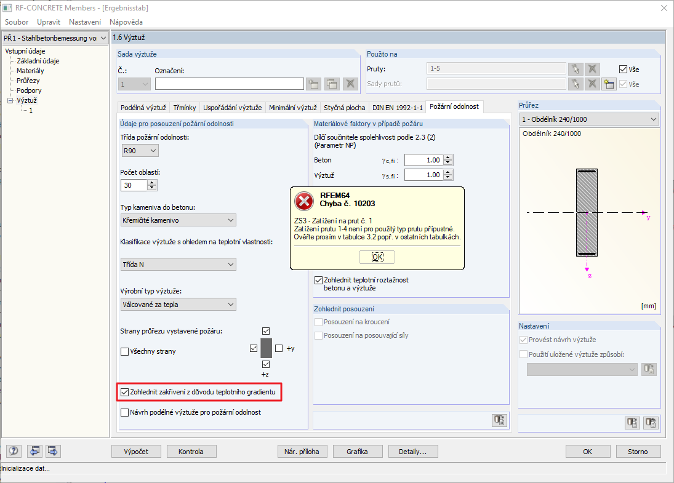Click the RF-CONCRETE Members title bar icon
The width and height of the screenshot is (674, 483).
[7, 8]
